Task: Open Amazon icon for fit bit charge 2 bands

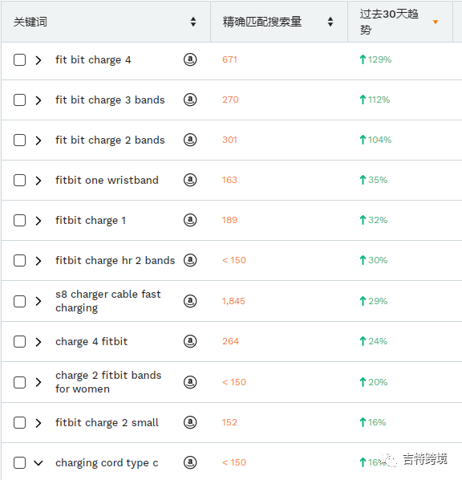Action: point(190,140)
